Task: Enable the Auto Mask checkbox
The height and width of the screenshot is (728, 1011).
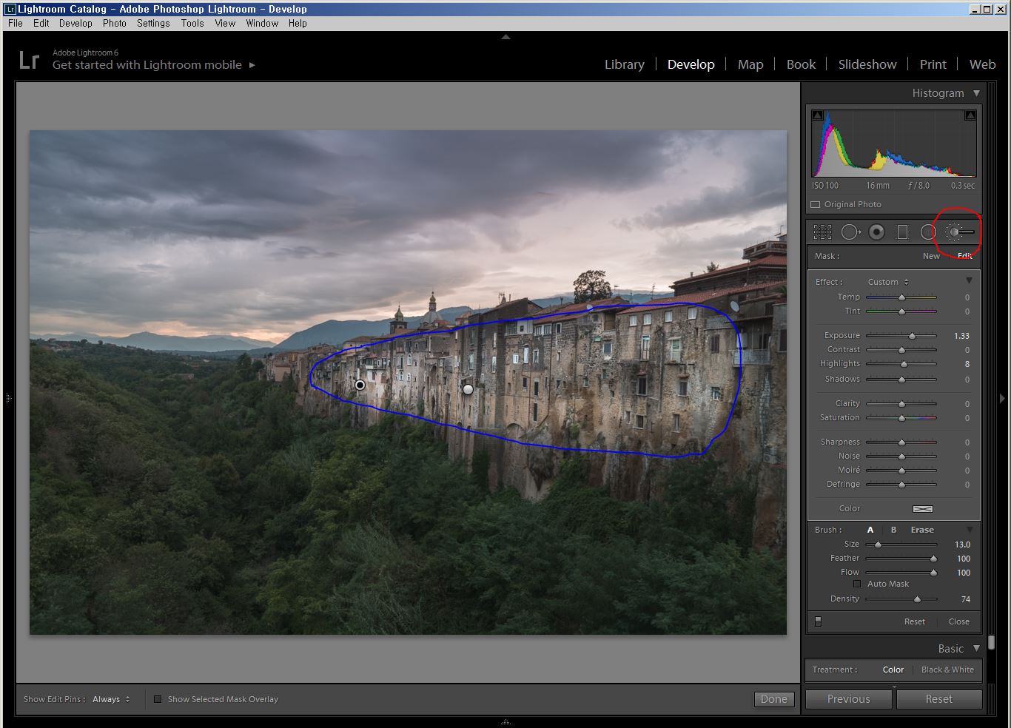Action: [857, 584]
